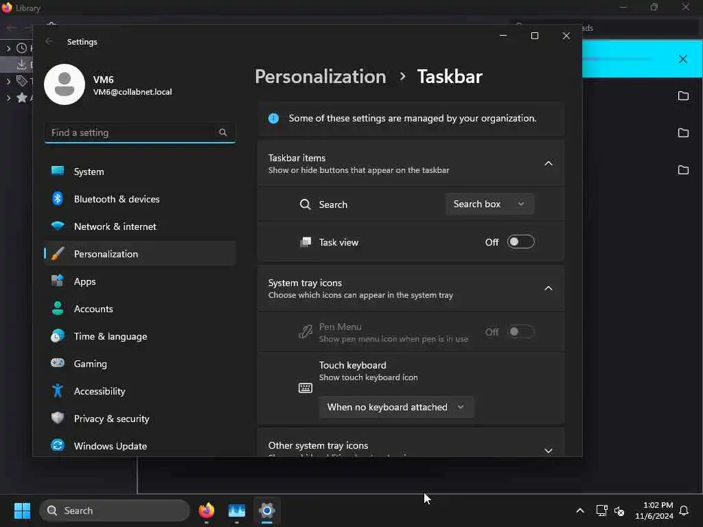Expand History tree item in Library window

(8, 48)
